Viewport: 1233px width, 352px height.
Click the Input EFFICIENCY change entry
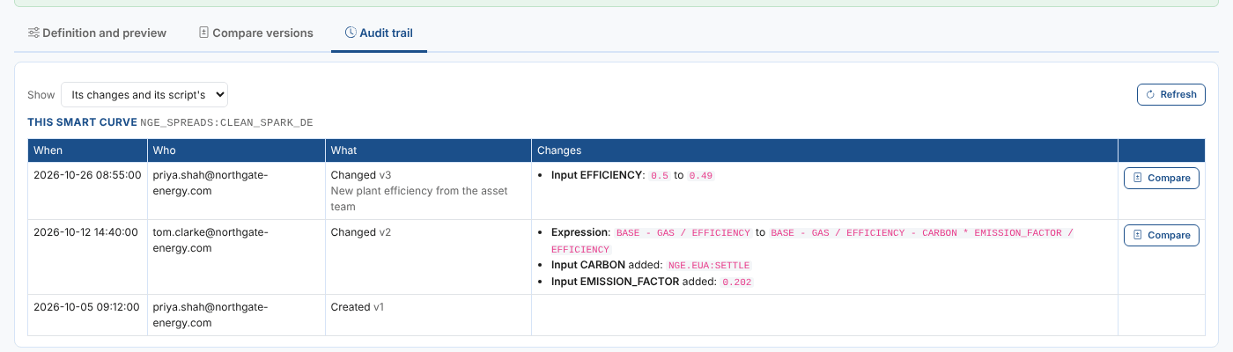[632, 176]
